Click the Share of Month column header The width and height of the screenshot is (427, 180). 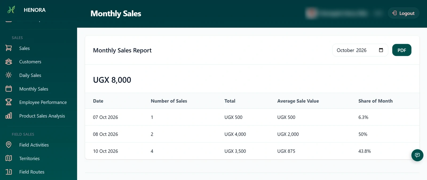click(x=375, y=101)
